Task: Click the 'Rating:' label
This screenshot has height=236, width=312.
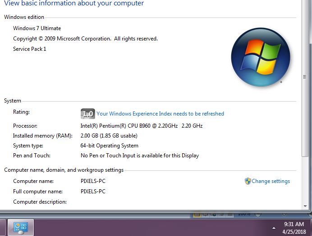Action: pyautogui.click(x=21, y=112)
